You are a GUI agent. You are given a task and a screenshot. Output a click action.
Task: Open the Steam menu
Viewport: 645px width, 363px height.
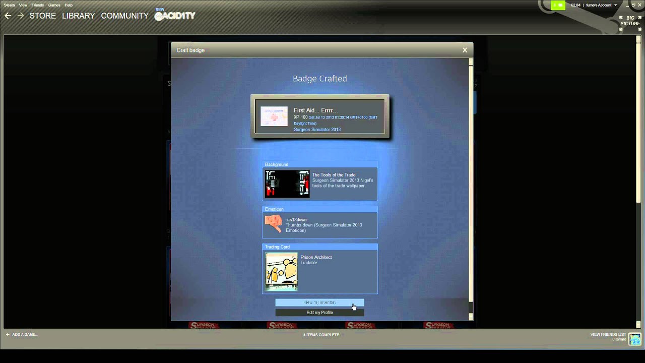click(9, 5)
